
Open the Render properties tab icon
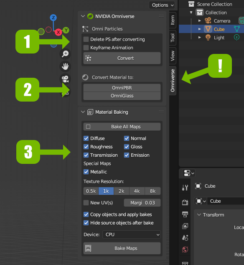(x=185, y=202)
